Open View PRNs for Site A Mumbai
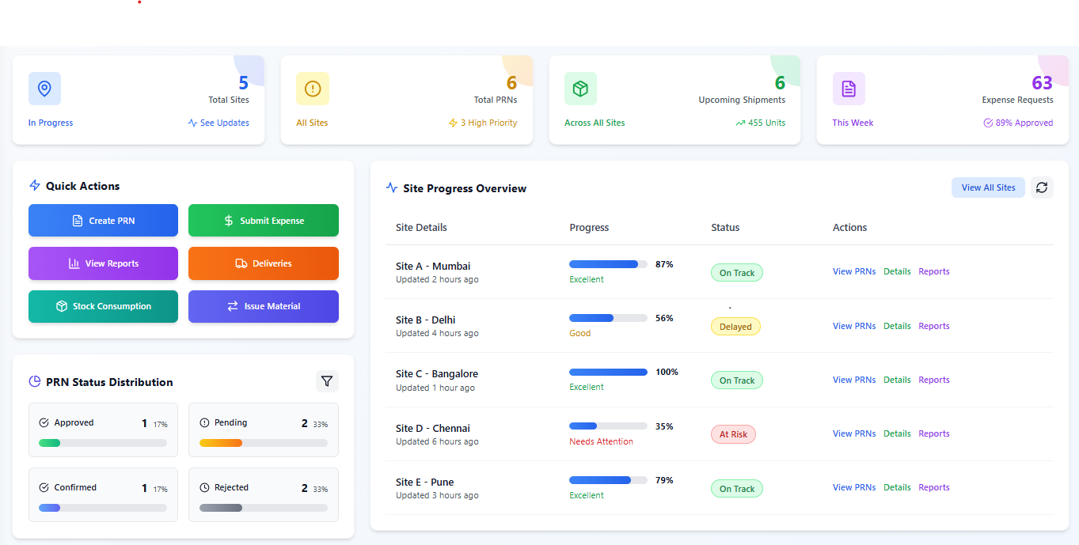Screen dimensions: 1079x545 tap(854, 271)
